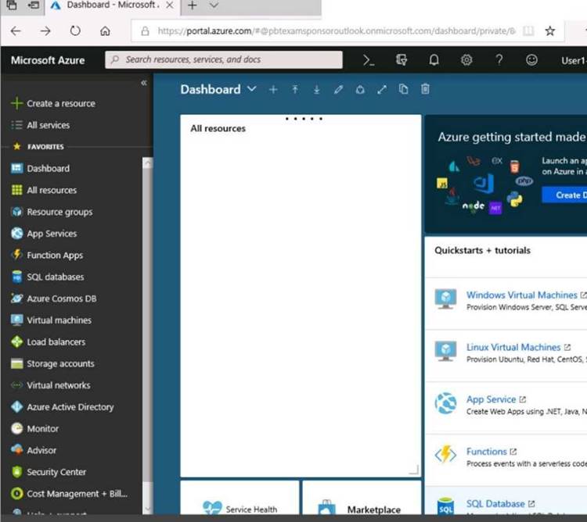
Task: Show notifications bell
Action: tap(434, 60)
